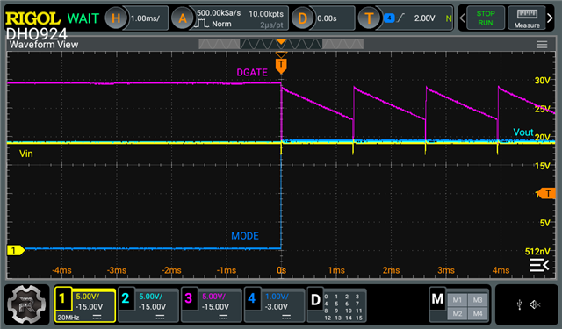Click channel 4 1.00V/ scale value

coord(277,297)
